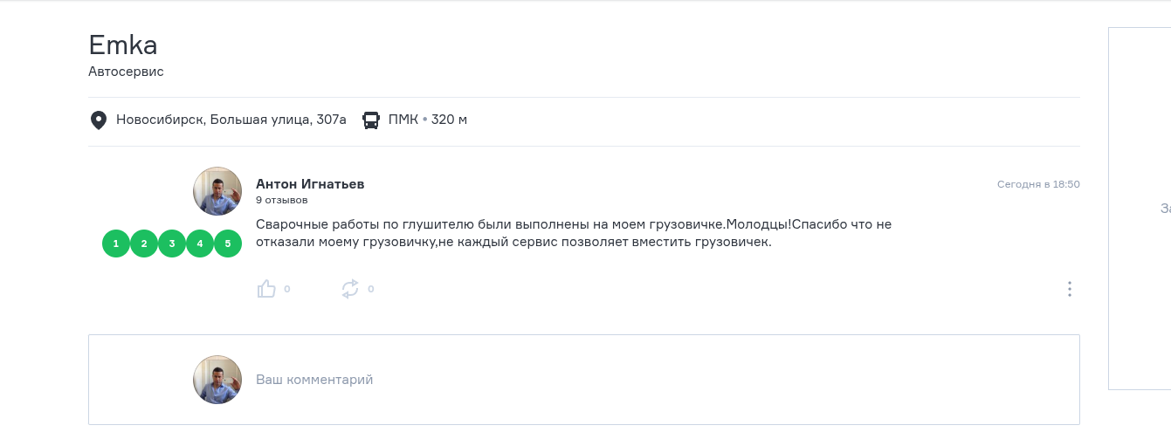Click the location pin icon
Image resolution: width=1171 pixels, height=446 pixels.
pyautogui.click(x=99, y=120)
